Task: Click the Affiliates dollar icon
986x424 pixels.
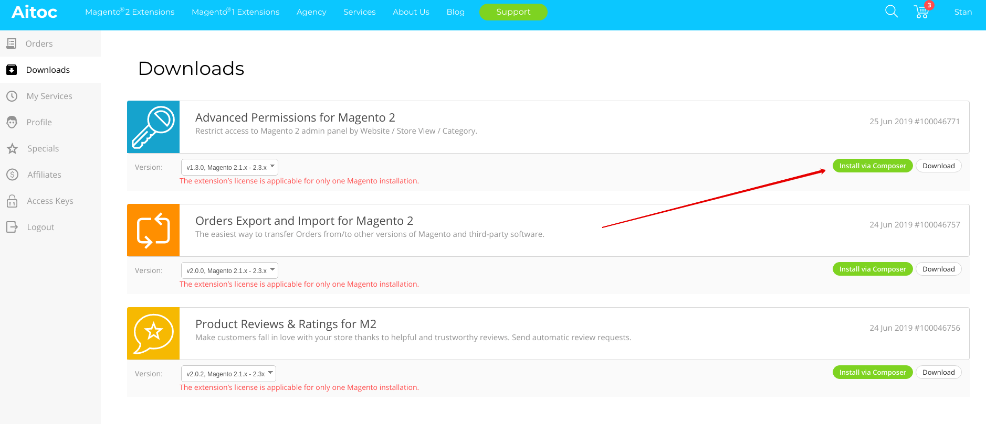Action: coord(13,175)
